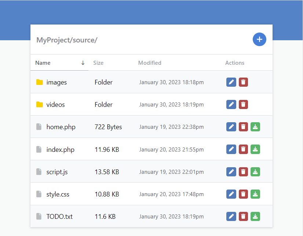Image resolution: width=303 pixels, height=236 pixels.
Task: Click the yellow folder icon beside images
Action: point(40,82)
